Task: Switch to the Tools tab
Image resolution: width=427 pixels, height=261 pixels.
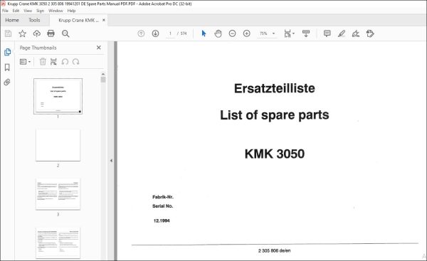Action: pyautogui.click(x=34, y=20)
